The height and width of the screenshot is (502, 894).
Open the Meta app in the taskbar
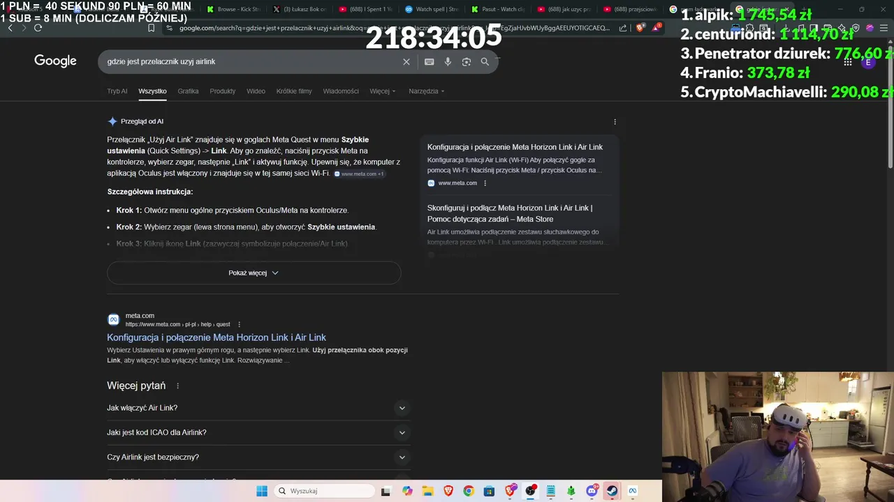coord(633,491)
